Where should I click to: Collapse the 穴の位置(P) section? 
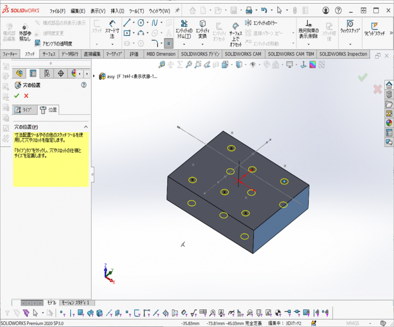(85, 127)
